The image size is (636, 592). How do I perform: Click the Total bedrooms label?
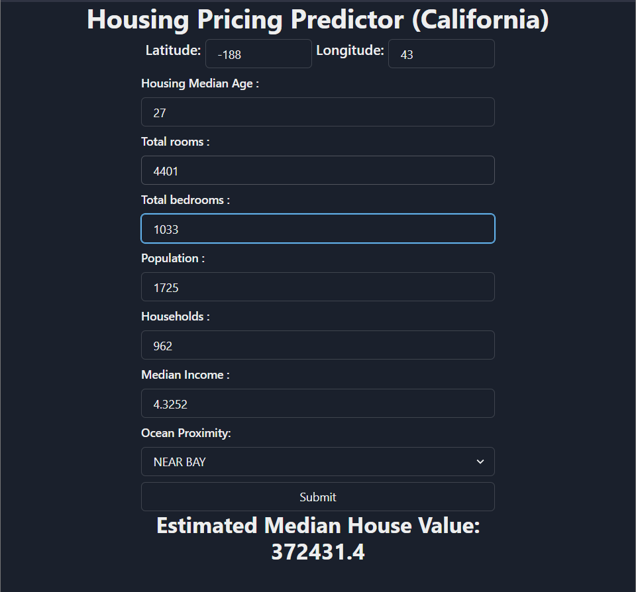tap(185, 200)
